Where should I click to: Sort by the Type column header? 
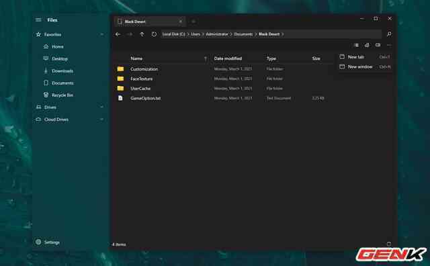(x=271, y=58)
